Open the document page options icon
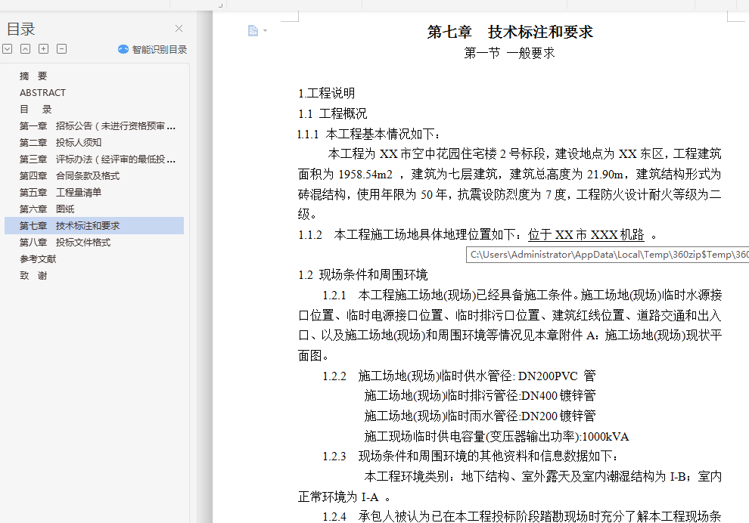The height and width of the screenshot is (523, 749). pos(253,30)
